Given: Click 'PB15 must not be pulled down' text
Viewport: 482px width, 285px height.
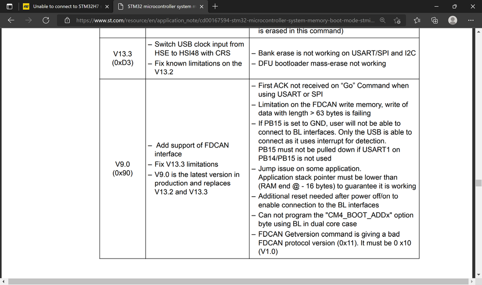Looking at the screenshot, I should 329,154.
